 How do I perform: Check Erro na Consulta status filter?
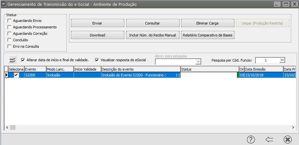[x=9, y=46]
